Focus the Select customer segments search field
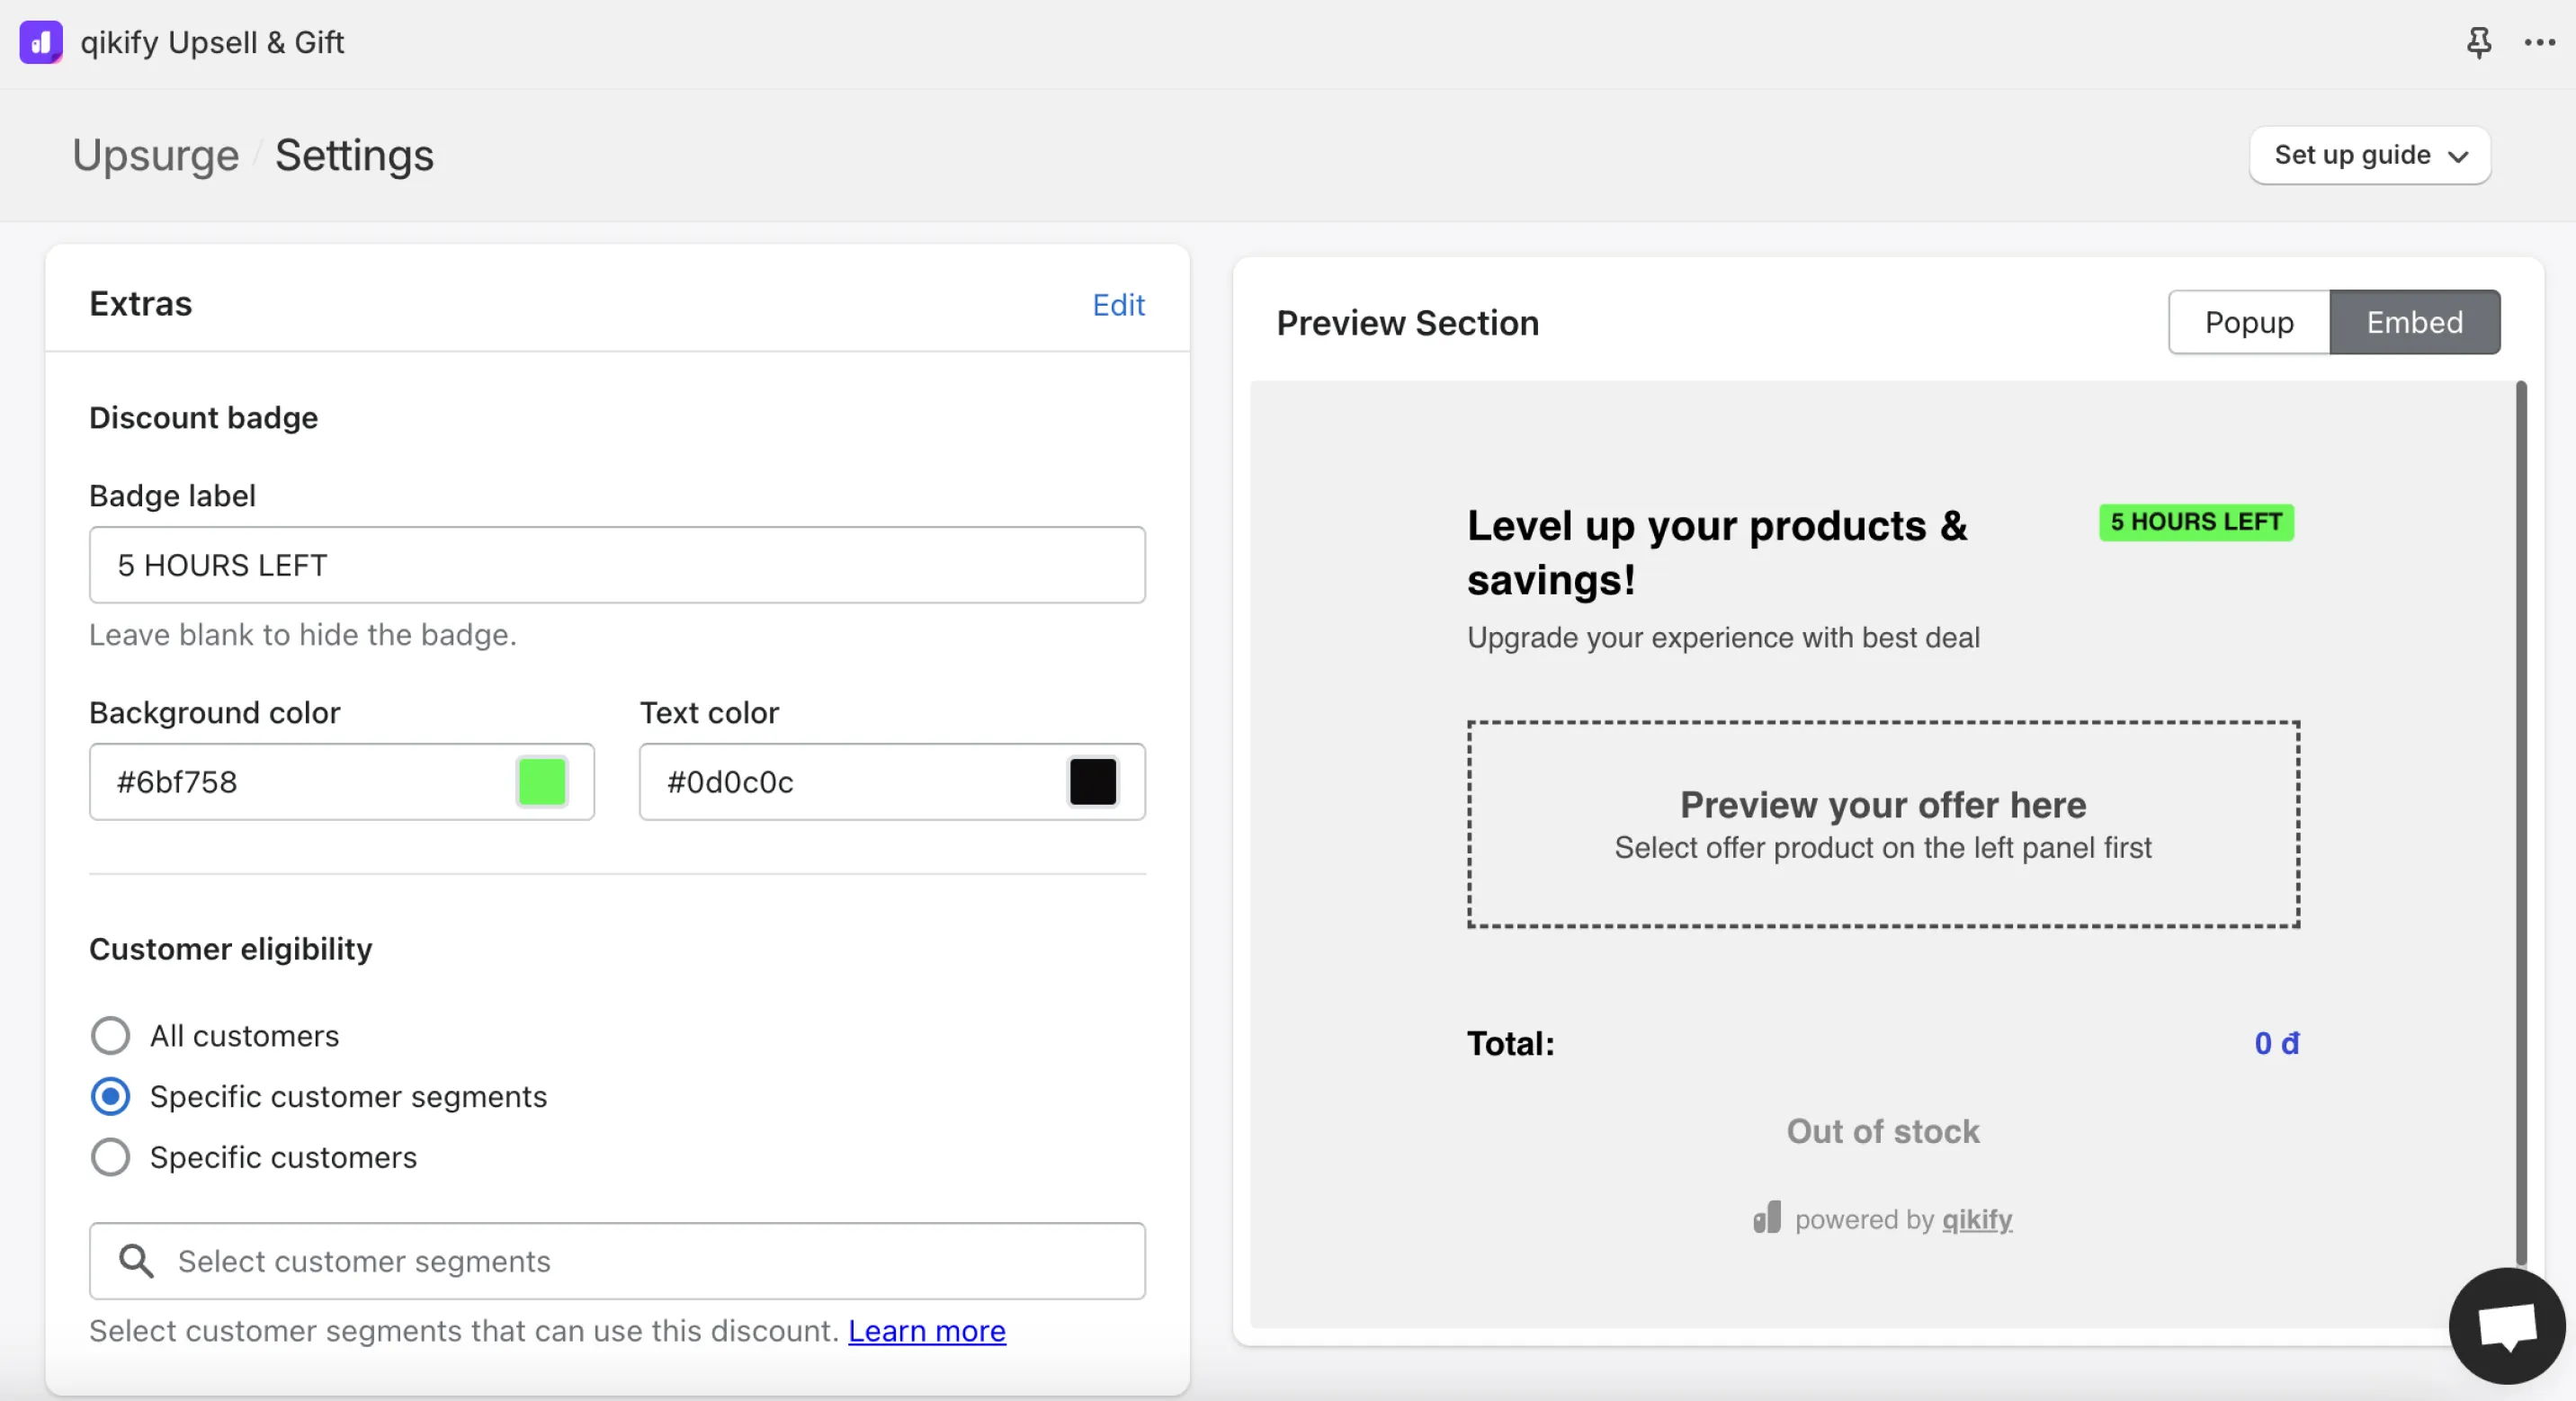Screen dimensions: 2576x1401 coord(617,1261)
